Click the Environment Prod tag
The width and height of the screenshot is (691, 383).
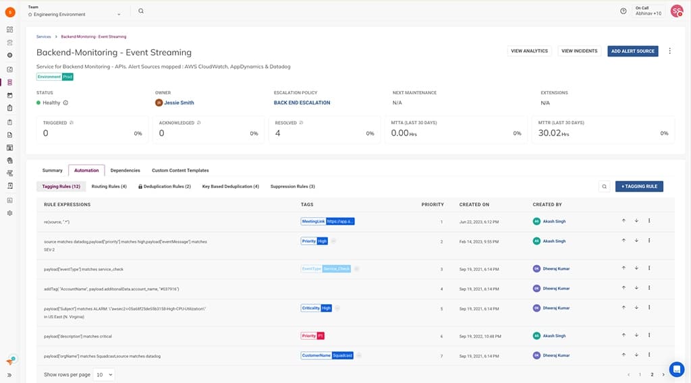click(55, 77)
